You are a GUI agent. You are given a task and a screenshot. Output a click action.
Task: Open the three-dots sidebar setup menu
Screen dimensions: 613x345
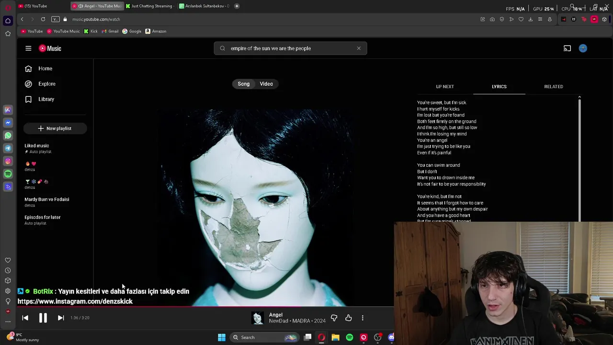coord(8,322)
